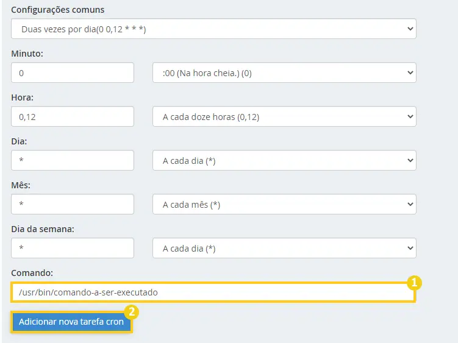Click the chevron of Dia da semana select
The image size is (458, 343).
coord(410,248)
